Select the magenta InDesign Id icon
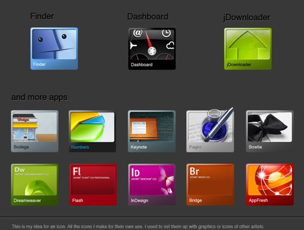 152,185
